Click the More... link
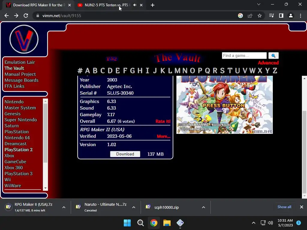Viewport: 307px width, 230px height. pos(163,136)
